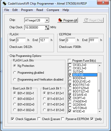
Task: Click the fuse list scroll up arrow
Action: 100,65
